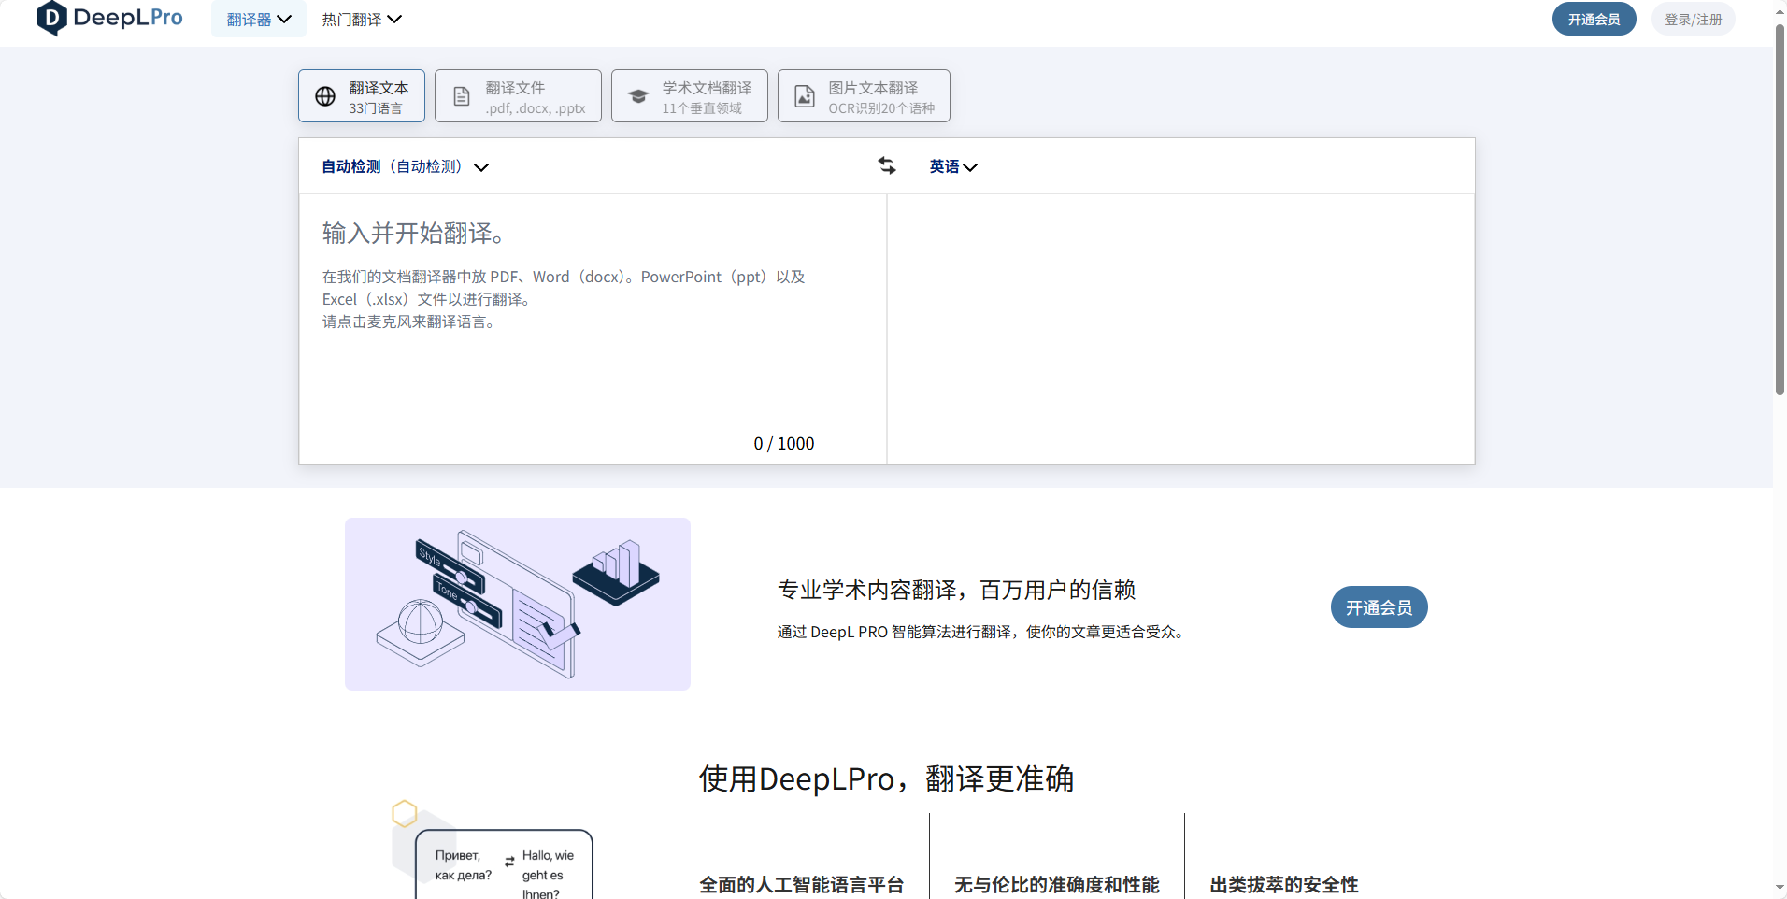
Task: Swap source and target languages
Action: pos(887,165)
